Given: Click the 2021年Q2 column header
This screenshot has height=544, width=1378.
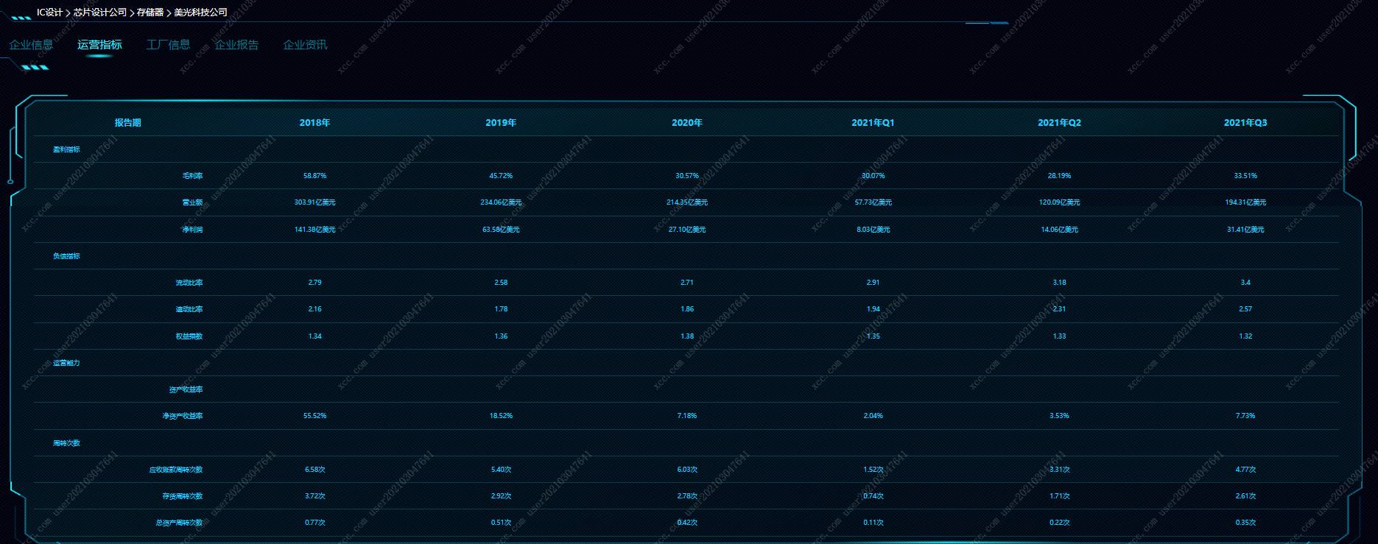Looking at the screenshot, I should point(1059,123).
